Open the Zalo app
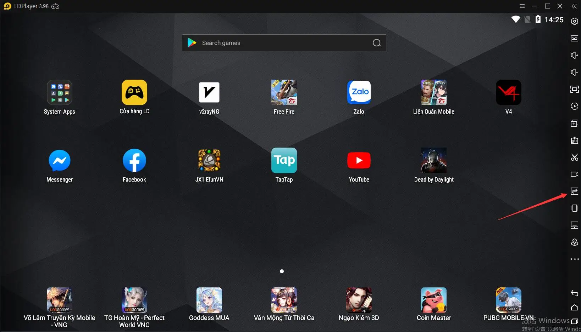 359,92
